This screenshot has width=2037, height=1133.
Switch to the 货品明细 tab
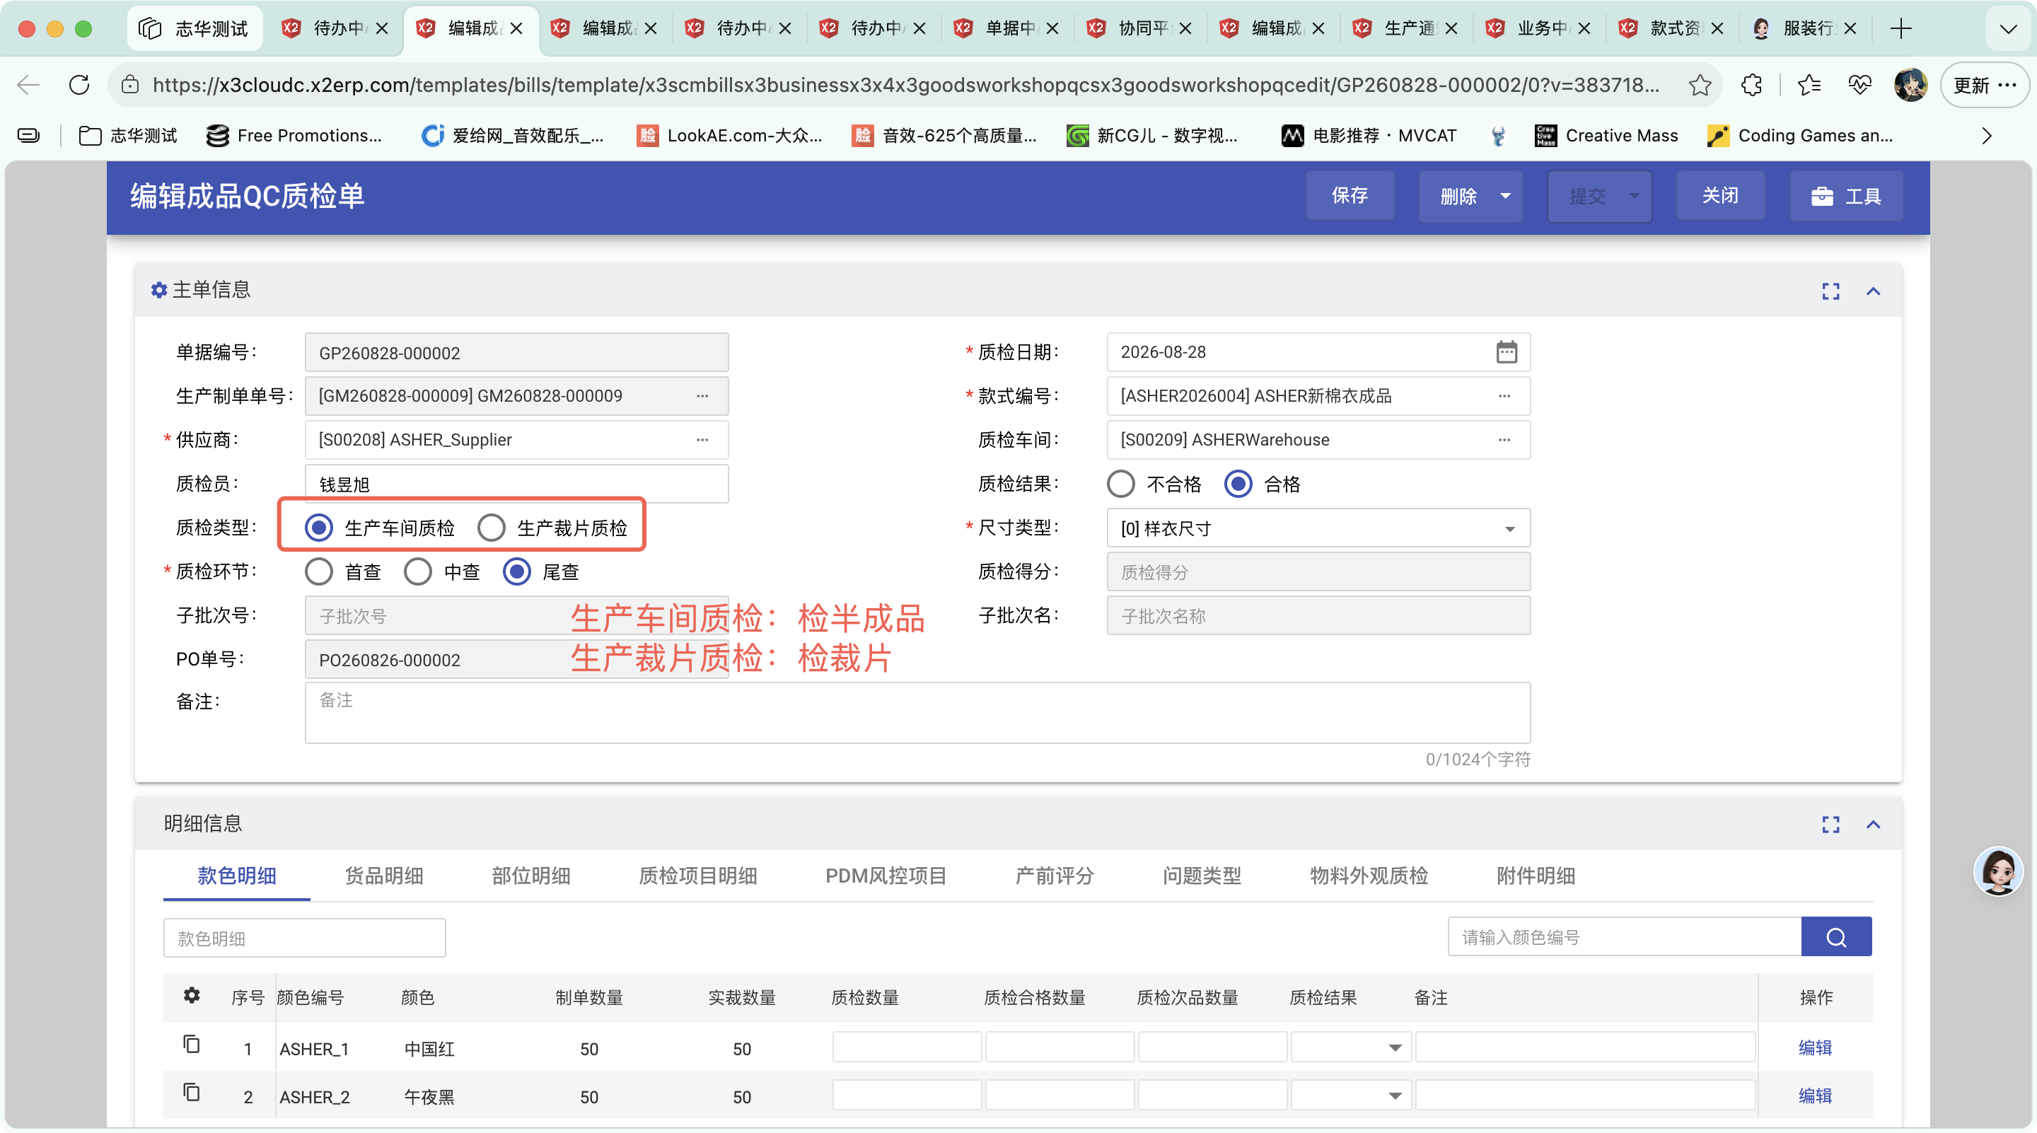click(x=383, y=876)
